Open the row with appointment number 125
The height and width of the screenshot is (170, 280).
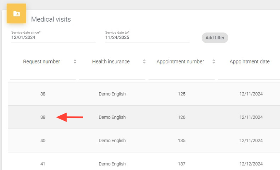(182, 94)
